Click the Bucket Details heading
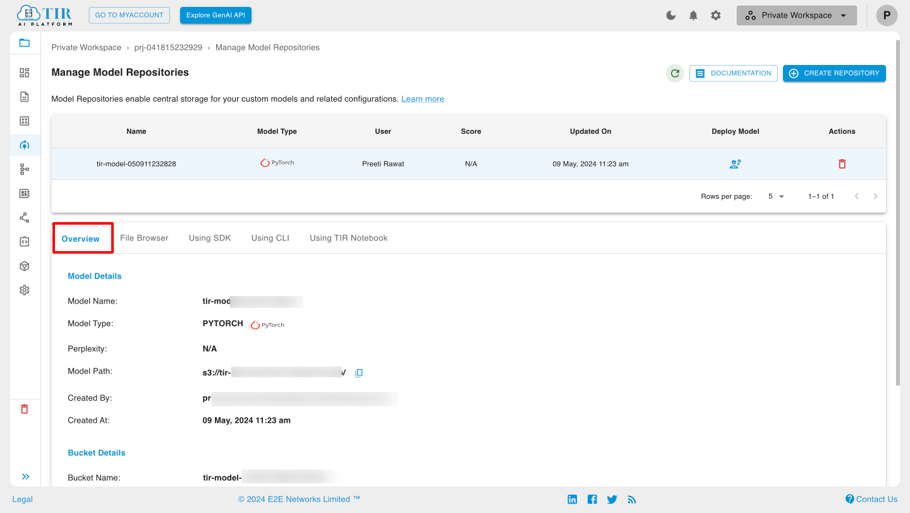This screenshot has width=910, height=513. pos(97,453)
